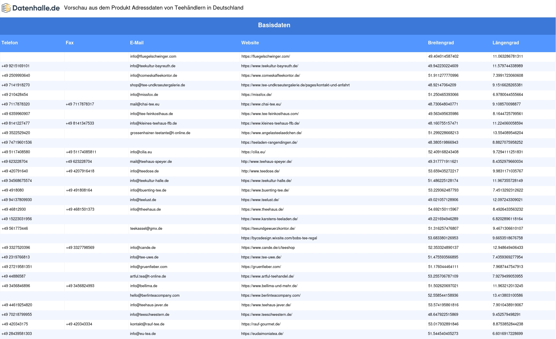Click website https://www.karstens-teeladen.de/
The height and width of the screenshot is (339, 556).
pos(269,219)
